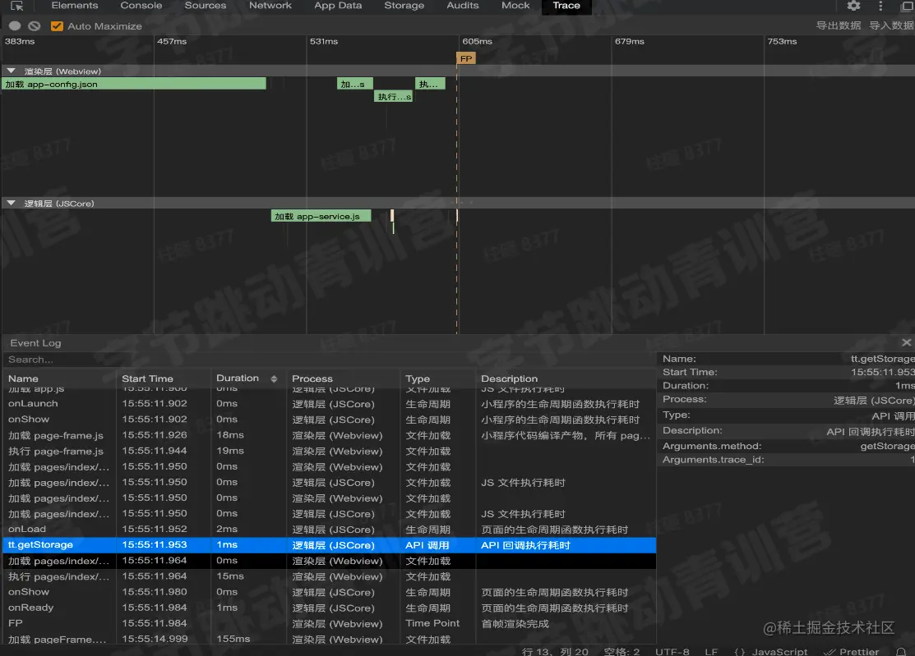This screenshot has height=656, width=915.
Task: Collapse the 渲染层 (Webview) section
Action: pyautogui.click(x=11, y=71)
